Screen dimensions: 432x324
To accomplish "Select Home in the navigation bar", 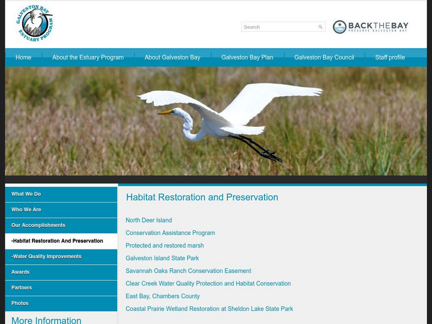I will coord(23,56).
